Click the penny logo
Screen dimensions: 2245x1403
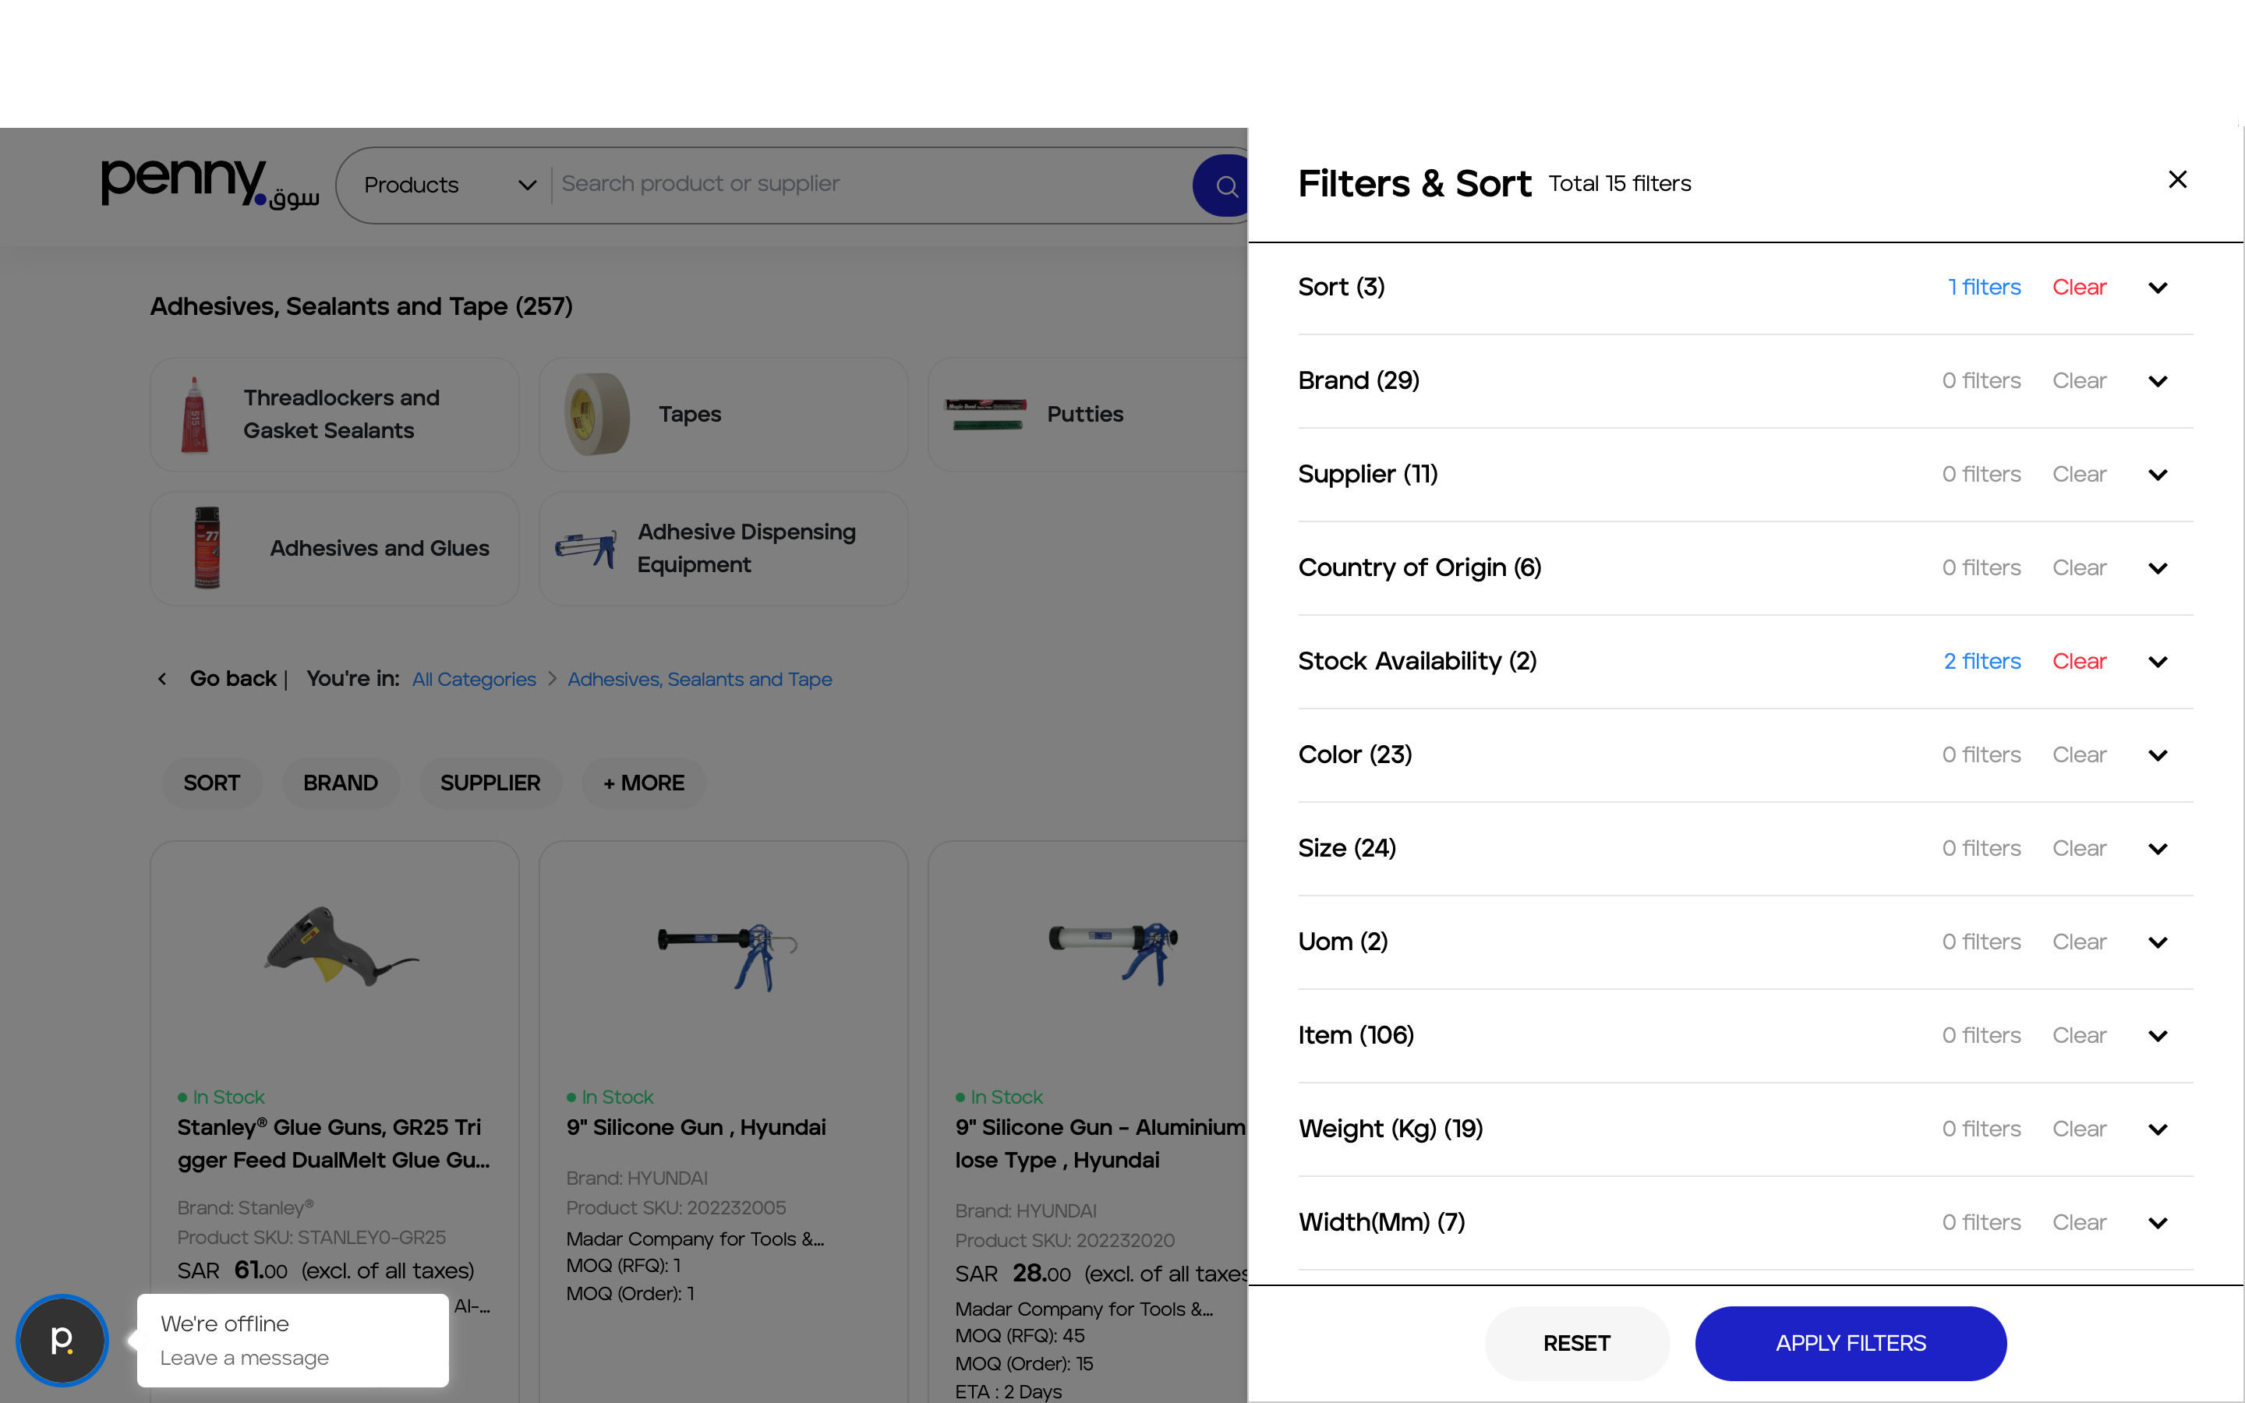coord(210,183)
